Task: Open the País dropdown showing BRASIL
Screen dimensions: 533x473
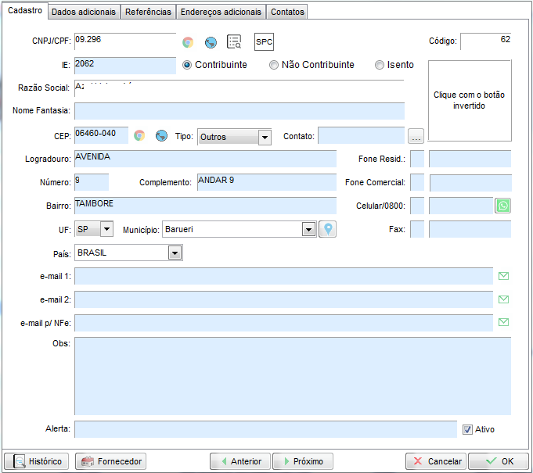Action: (x=175, y=253)
